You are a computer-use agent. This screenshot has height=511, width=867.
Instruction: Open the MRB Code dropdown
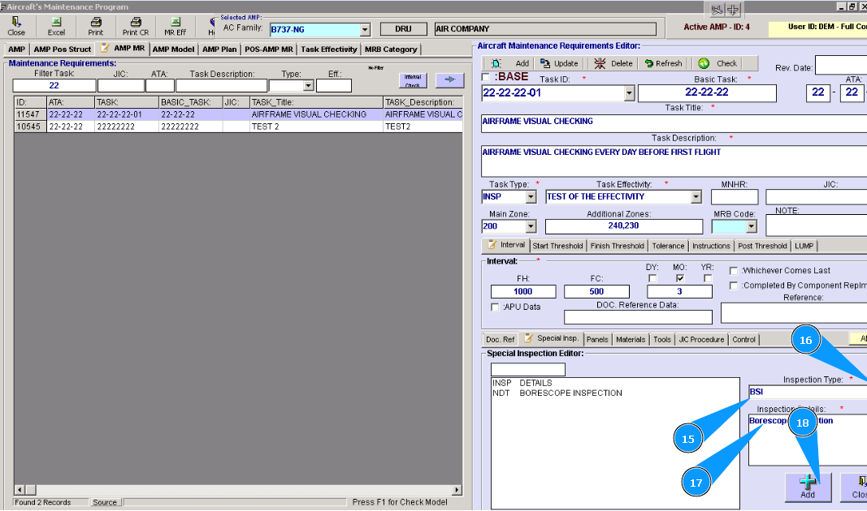click(751, 226)
